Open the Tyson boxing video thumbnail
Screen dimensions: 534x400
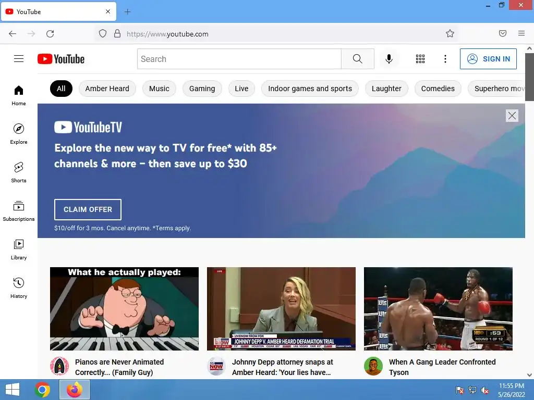[x=438, y=309]
